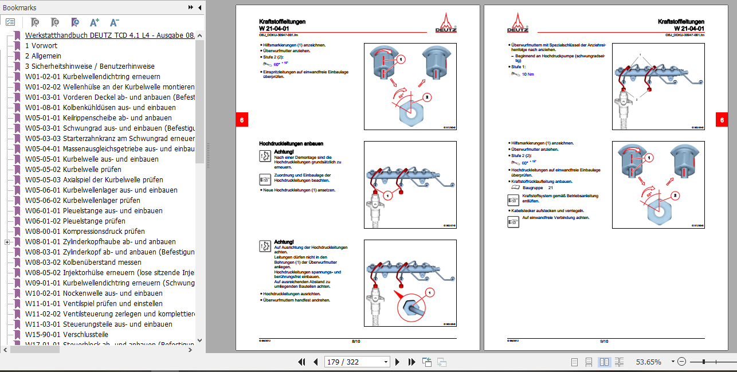The width and height of the screenshot is (737, 372).
Task: Go to the first page
Action: [x=302, y=362]
